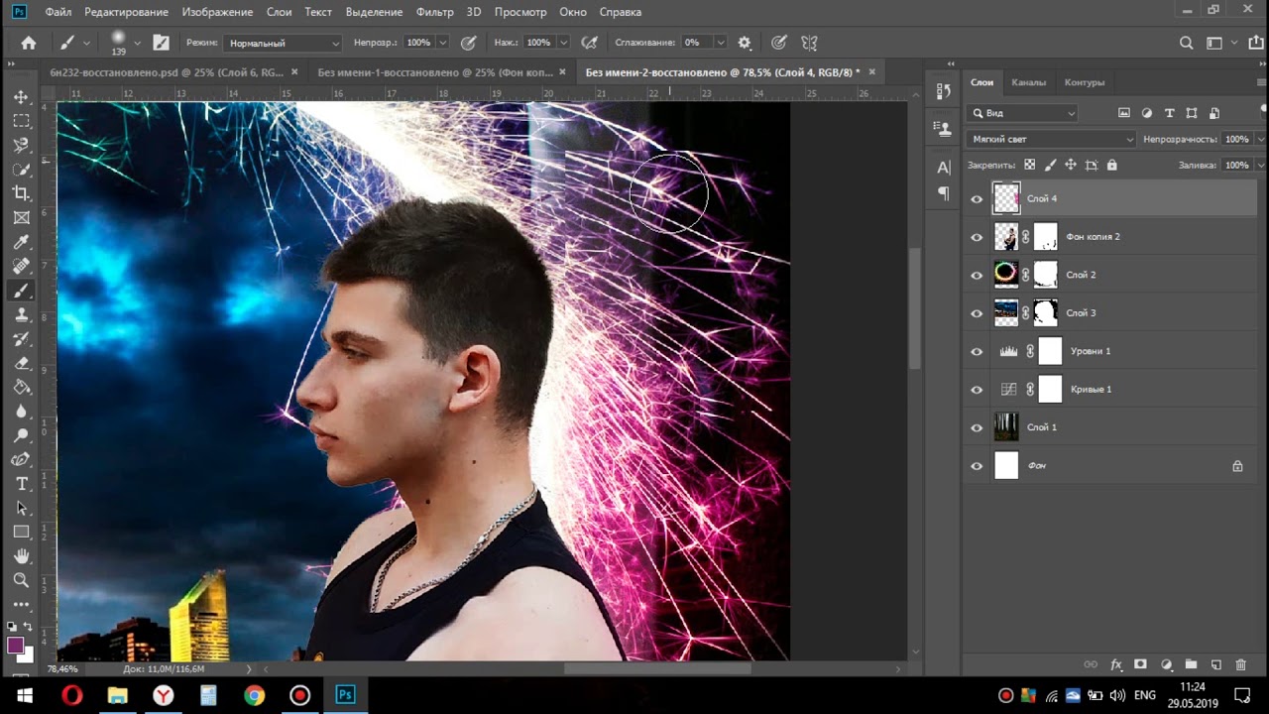Viewport: 1269px width, 714px height.
Task: Hide layer Слой 1
Action: (977, 427)
